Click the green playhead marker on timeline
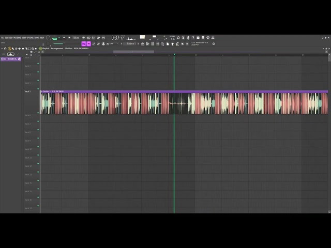 [174, 54]
